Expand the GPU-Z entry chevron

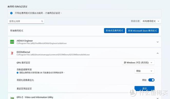[157, 98]
